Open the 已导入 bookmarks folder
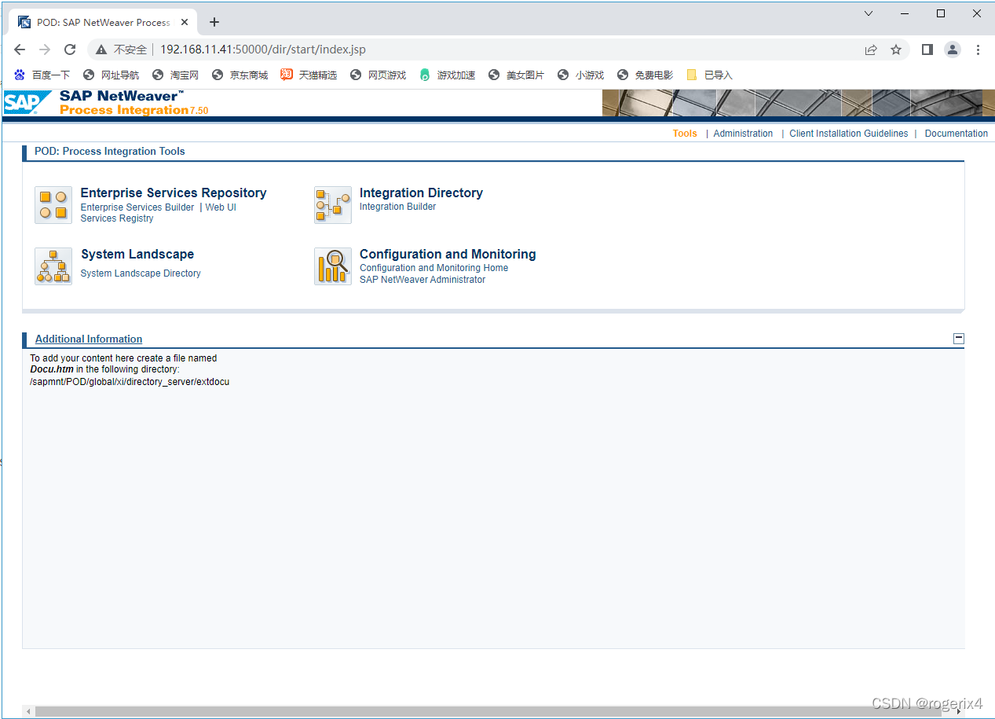 (x=710, y=75)
